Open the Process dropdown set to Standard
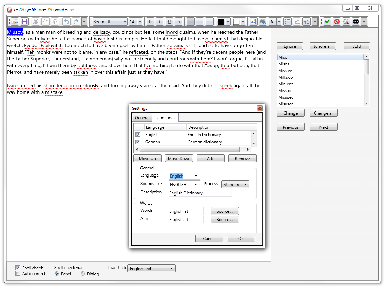The image size is (386, 288). (x=235, y=184)
